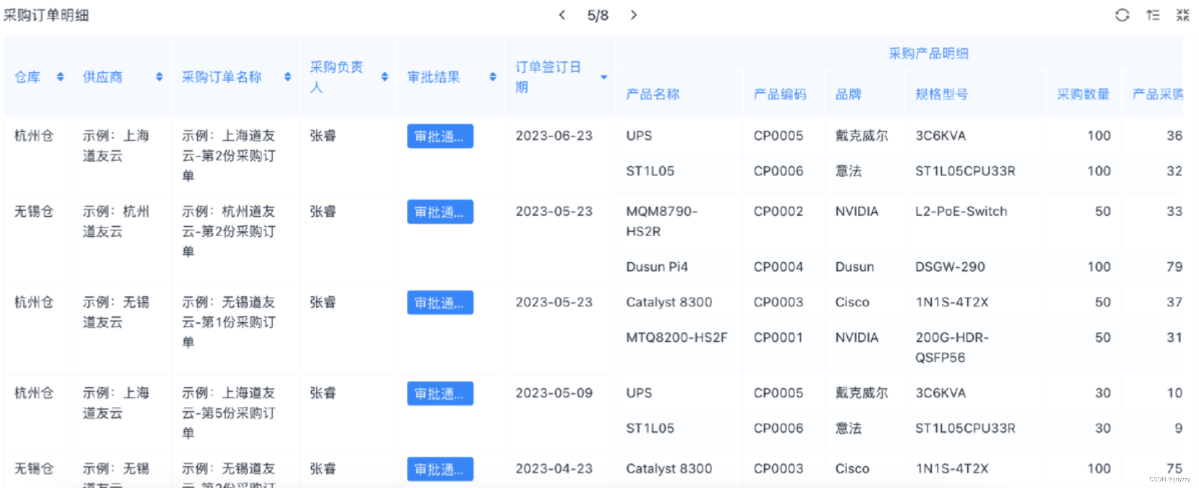Click the refresh icon

tap(1122, 15)
